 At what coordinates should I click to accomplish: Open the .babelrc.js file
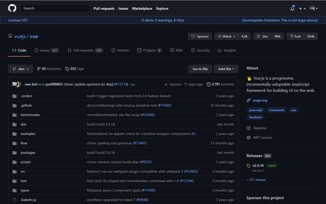(x=28, y=200)
